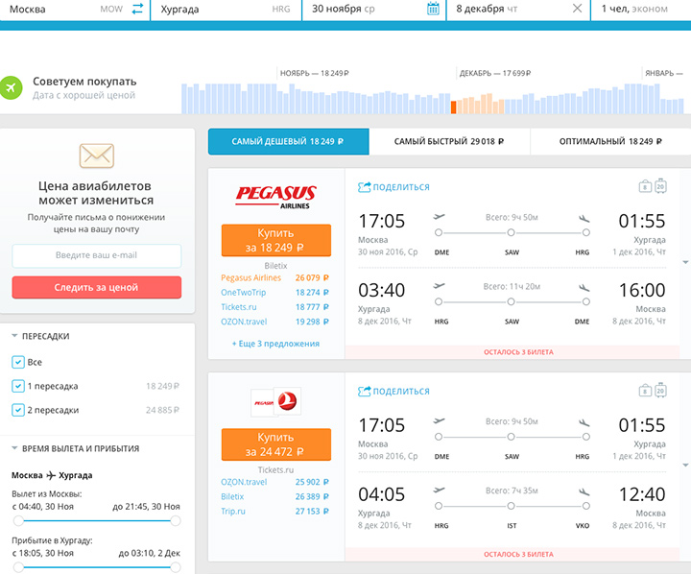This screenshot has height=574, width=691.
Task: Click the green airplane advice icon
Action: click(x=11, y=87)
